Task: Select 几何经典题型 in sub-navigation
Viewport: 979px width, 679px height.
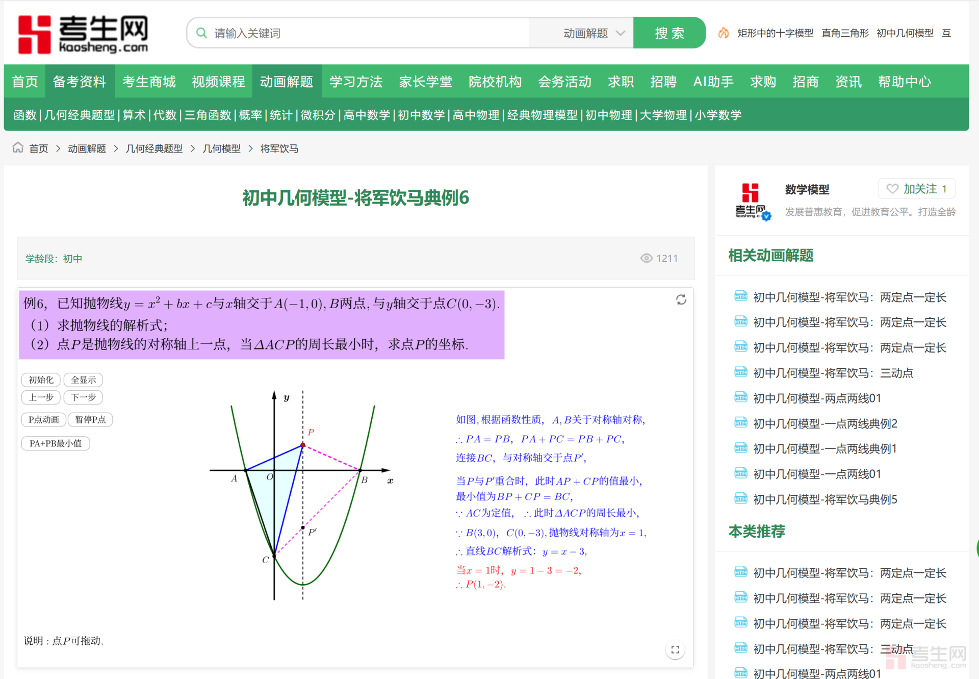Action: point(80,115)
